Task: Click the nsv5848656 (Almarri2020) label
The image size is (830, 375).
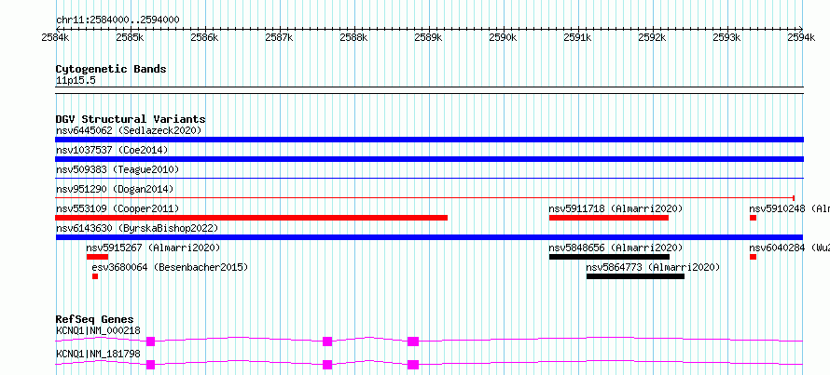Action: (616, 248)
